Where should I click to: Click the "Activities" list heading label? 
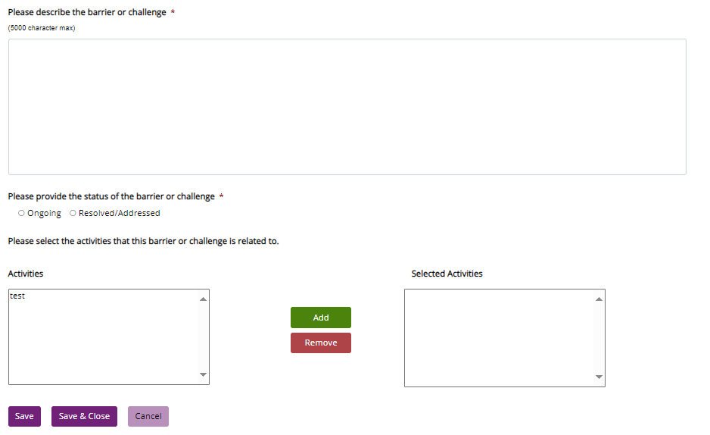point(26,274)
